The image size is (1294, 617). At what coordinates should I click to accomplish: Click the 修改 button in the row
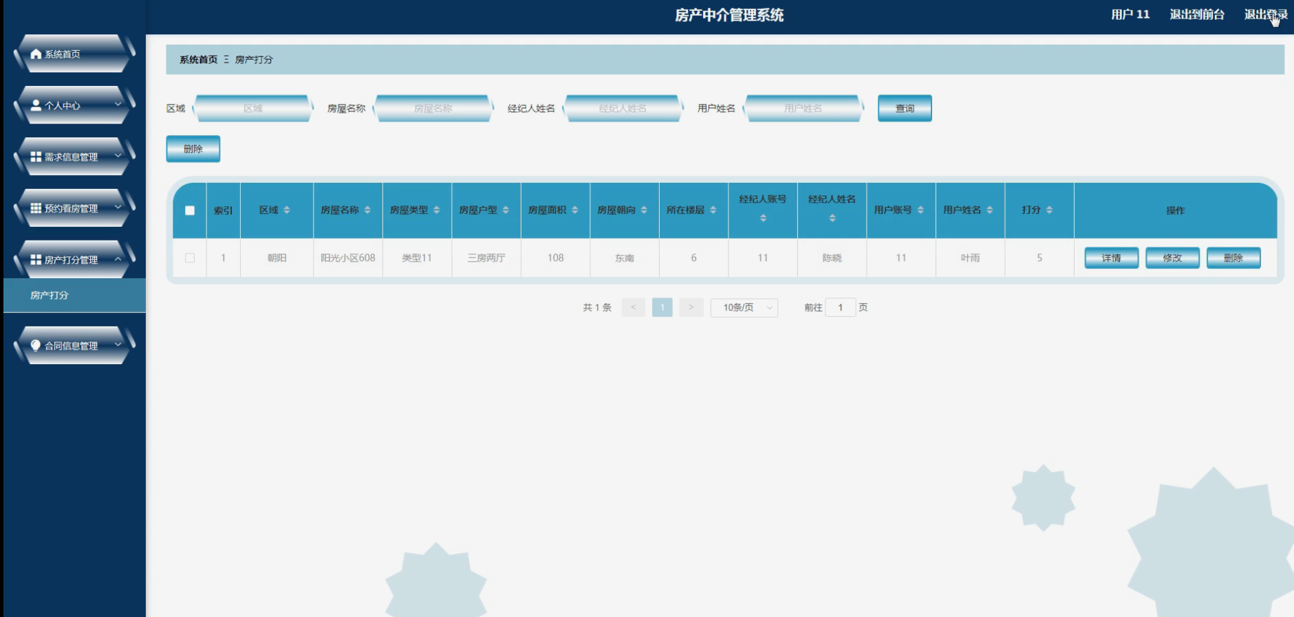[x=1172, y=258]
